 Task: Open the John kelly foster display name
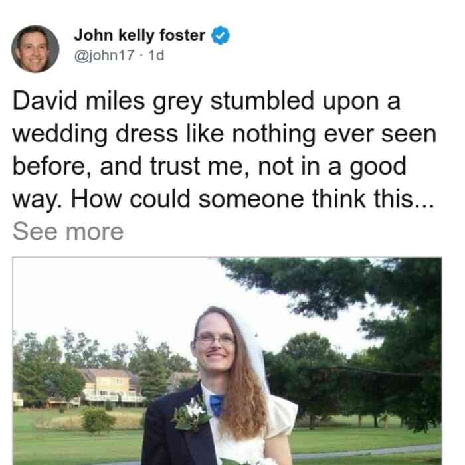tap(139, 35)
